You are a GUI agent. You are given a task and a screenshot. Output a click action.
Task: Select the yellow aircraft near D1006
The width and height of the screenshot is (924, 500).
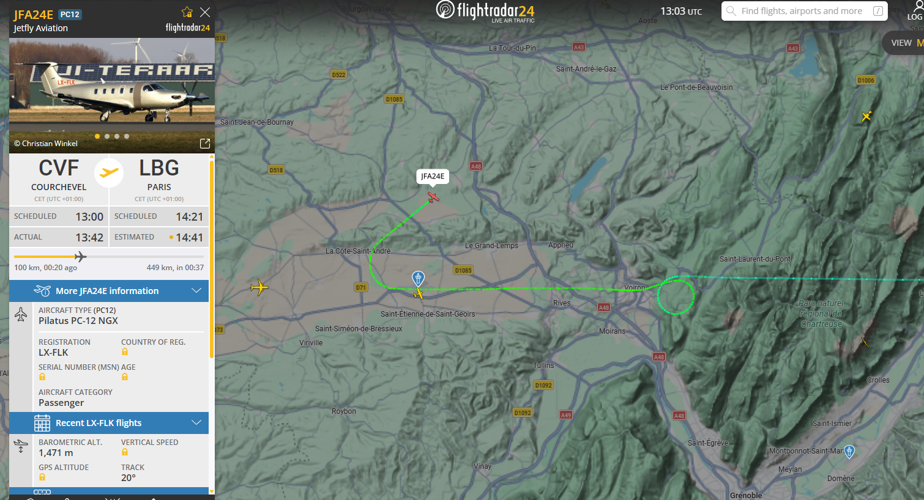866,116
